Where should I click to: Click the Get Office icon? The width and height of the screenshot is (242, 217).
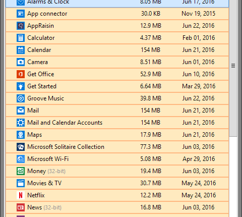pyautogui.click(x=21, y=74)
